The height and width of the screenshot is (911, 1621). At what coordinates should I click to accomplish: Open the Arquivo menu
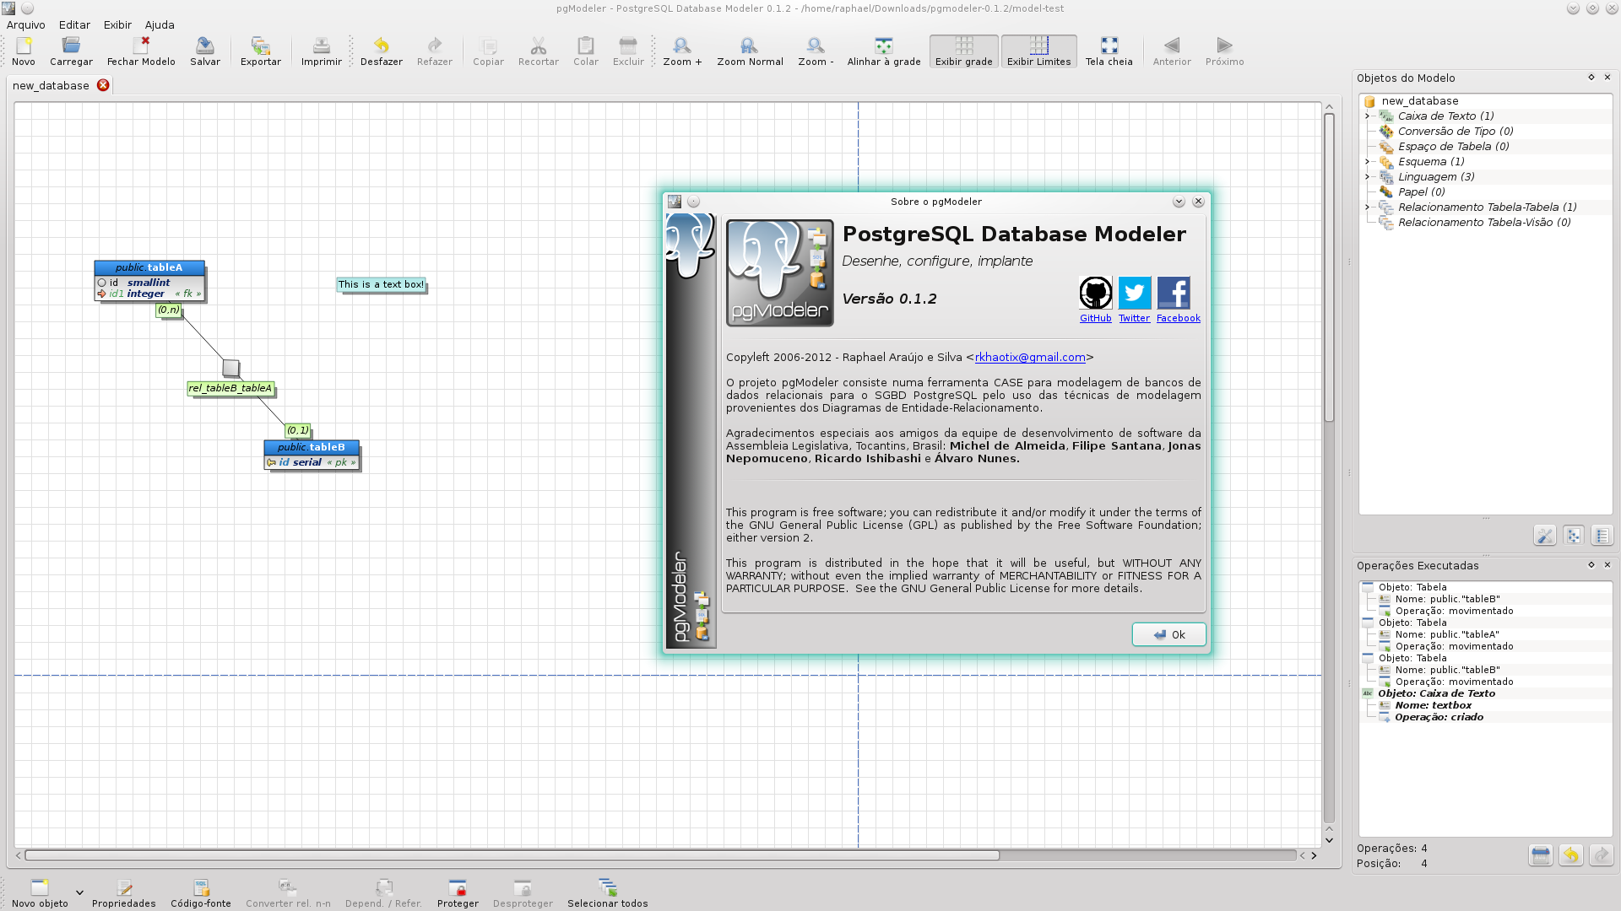point(25,24)
